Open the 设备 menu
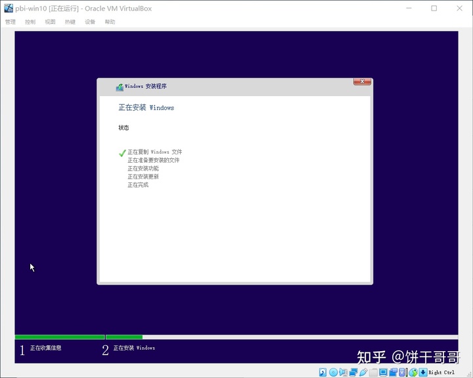Viewport: 473px width, 378px height. coord(90,22)
